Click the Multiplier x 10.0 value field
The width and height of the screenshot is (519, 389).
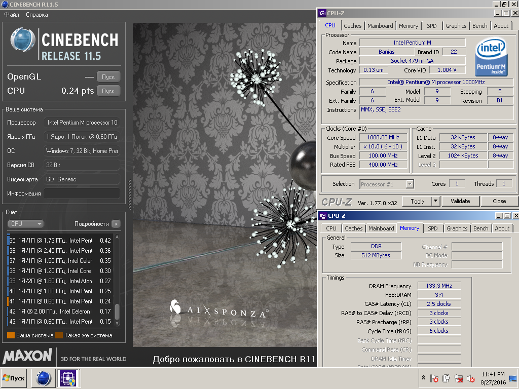[x=383, y=146]
